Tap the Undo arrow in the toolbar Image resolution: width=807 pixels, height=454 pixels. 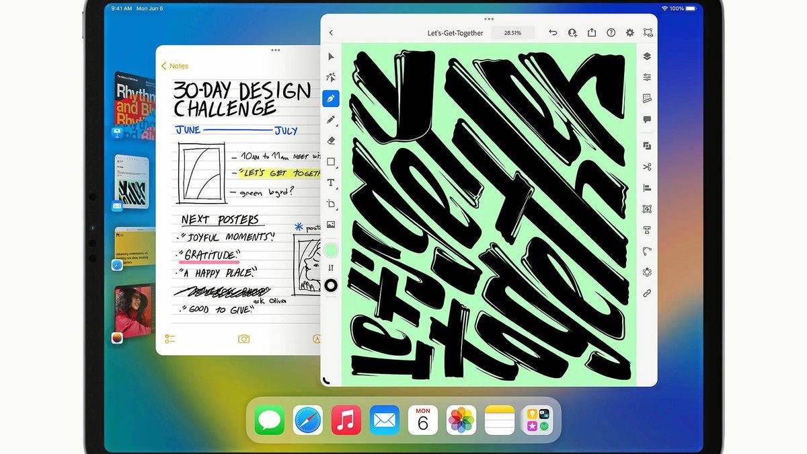552,32
